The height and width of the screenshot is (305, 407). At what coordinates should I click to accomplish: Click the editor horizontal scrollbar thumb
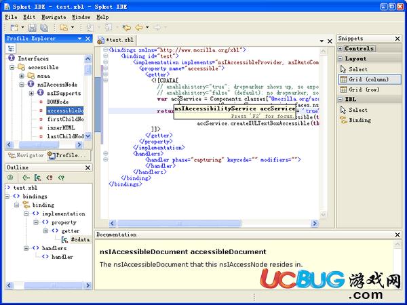179,223
